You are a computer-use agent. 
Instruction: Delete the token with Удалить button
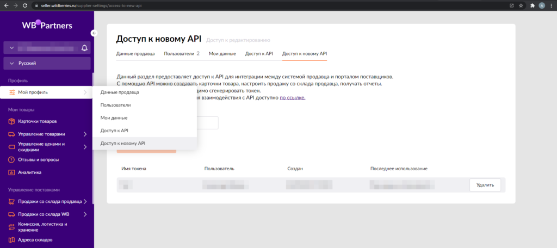point(485,185)
